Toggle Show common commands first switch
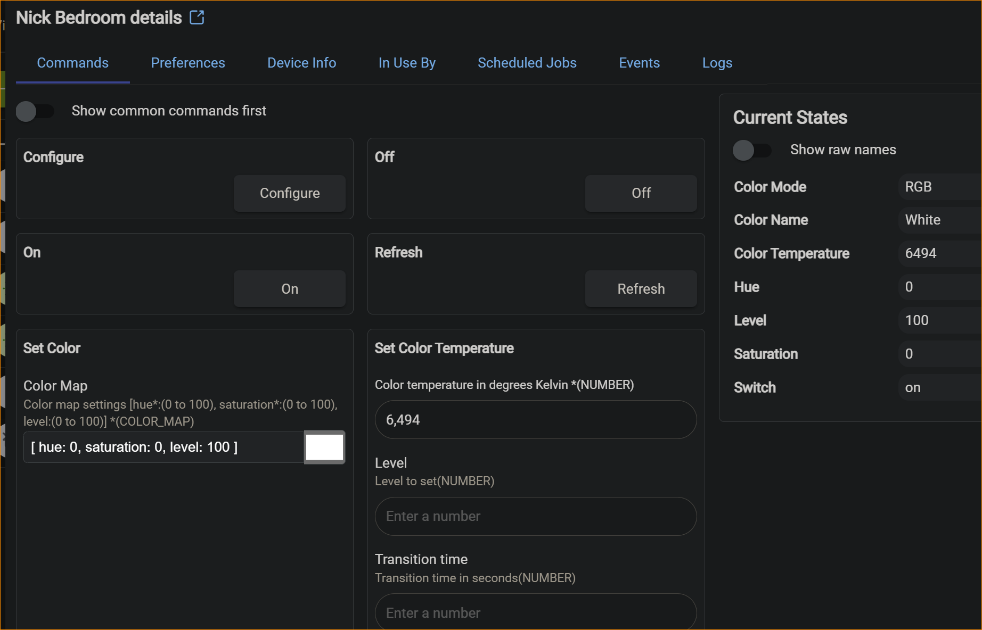The width and height of the screenshot is (982, 630). click(35, 111)
